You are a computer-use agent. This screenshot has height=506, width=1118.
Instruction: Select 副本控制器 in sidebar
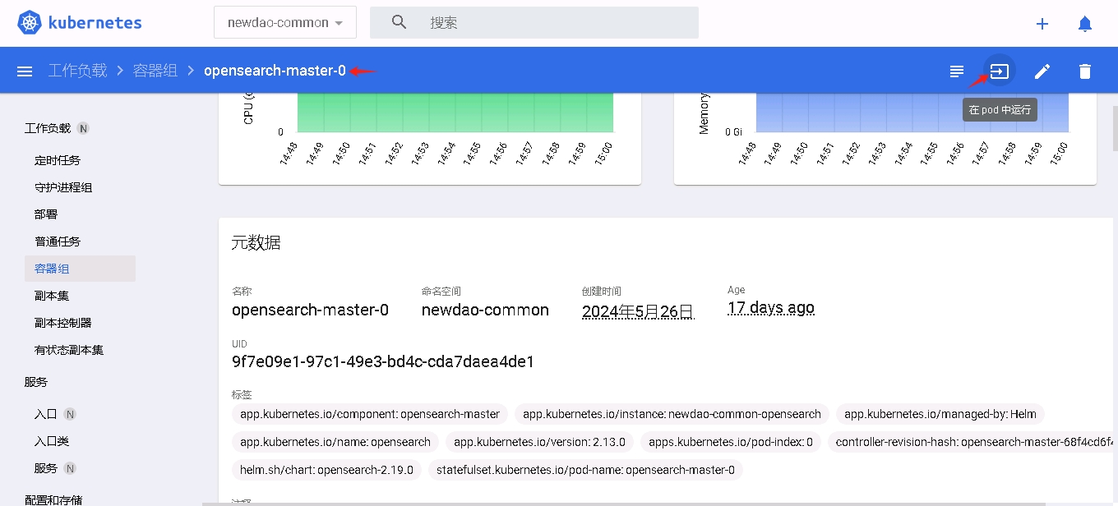[63, 323]
